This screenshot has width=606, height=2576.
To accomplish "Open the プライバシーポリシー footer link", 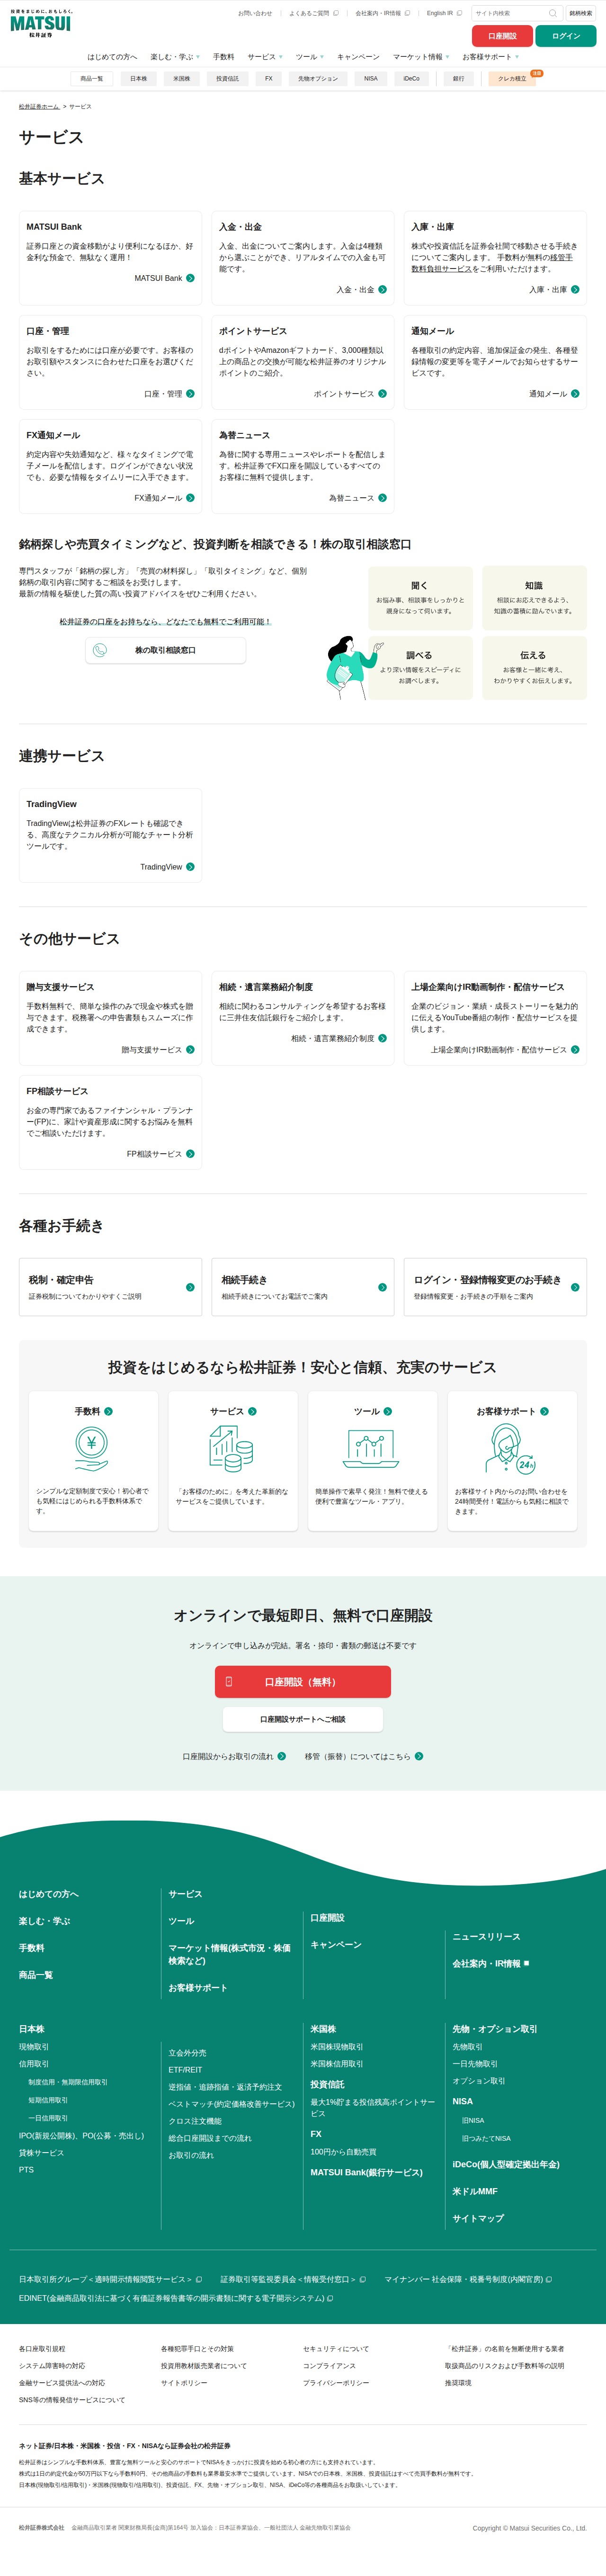I will click(336, 2383).
